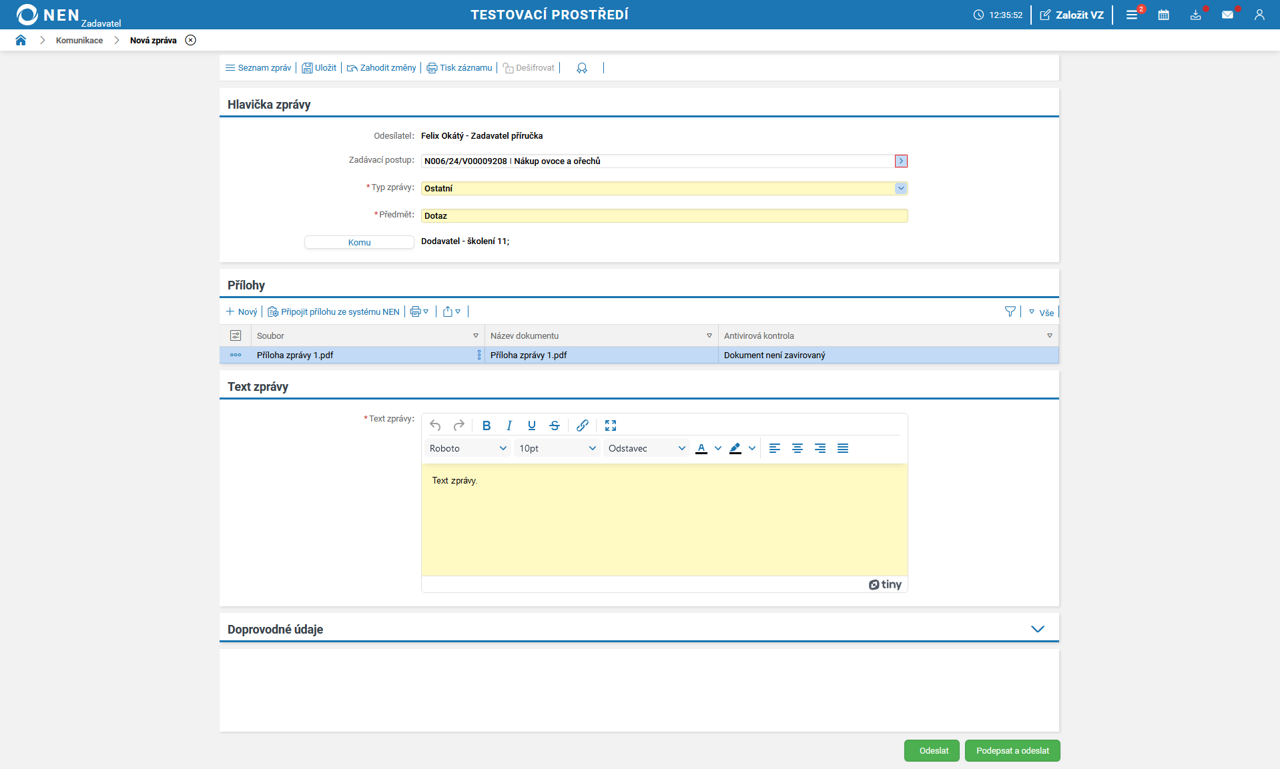Switch the editor to fullscreen mode

[x=610, y=426]
